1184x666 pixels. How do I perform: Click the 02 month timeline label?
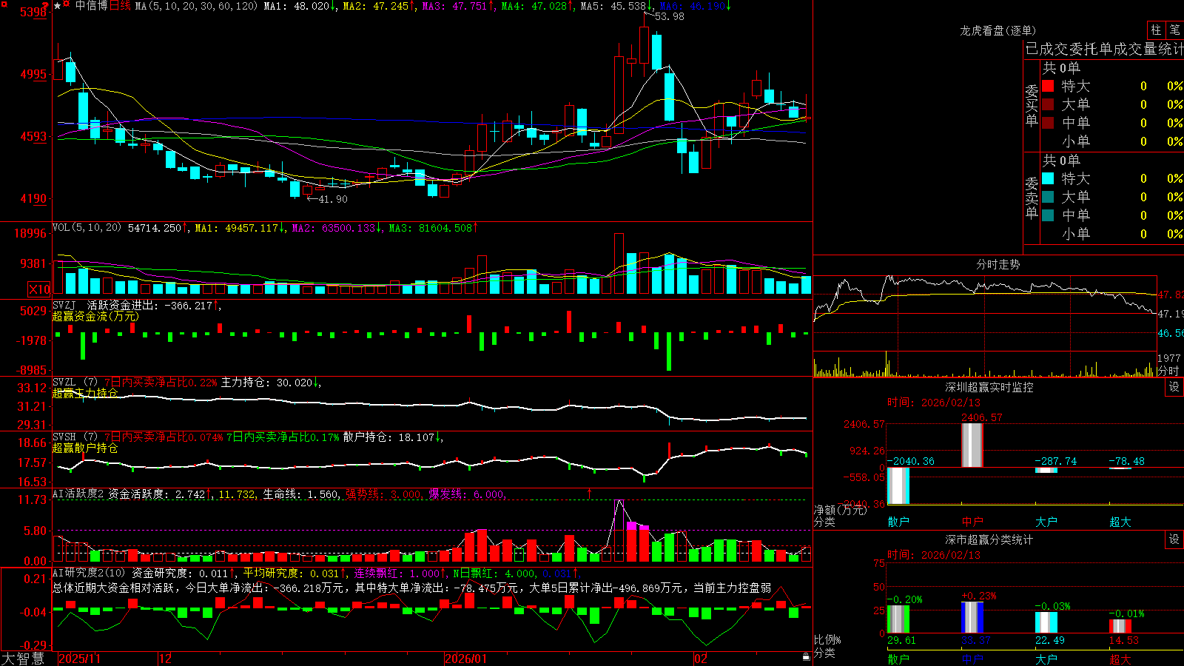click(x=701, y=659)
